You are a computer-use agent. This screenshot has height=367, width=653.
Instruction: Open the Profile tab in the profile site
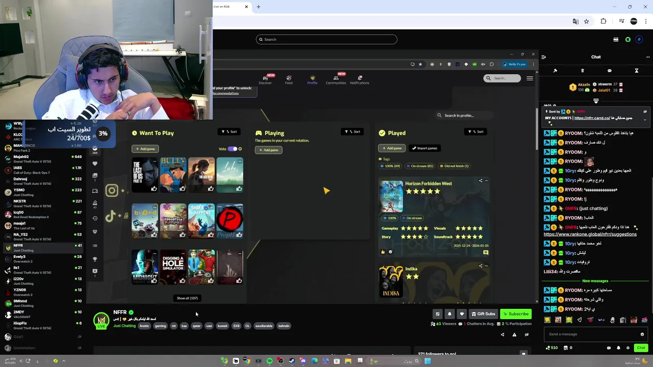click(x=312, y=80)
